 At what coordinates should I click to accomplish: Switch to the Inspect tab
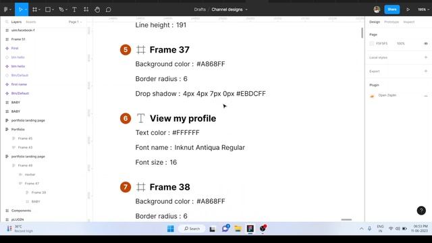(408, 22)
